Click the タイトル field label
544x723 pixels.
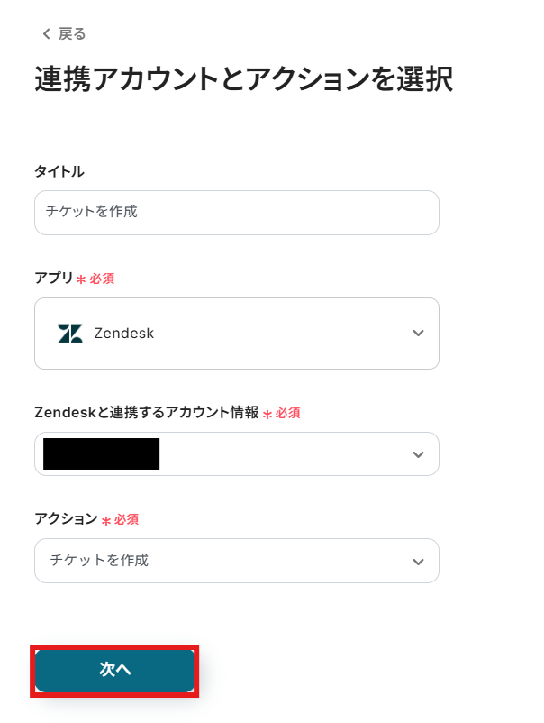click(59, 171)
